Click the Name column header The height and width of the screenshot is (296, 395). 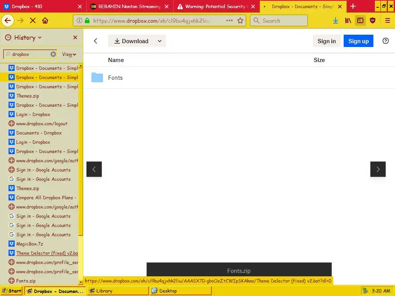(116, 60)
